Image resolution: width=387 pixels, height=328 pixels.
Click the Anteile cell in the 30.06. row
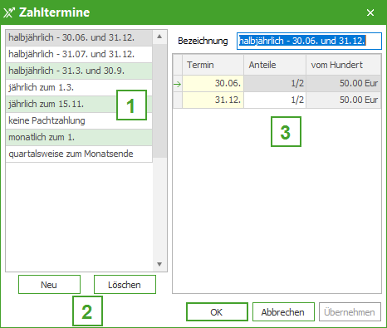click(x=275, y=83)
